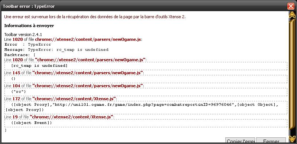This screenshot has width=297, height=144.
Task: Click 'Error : TypeError' line
Action: pyautogui.click(x=27, y=45)
